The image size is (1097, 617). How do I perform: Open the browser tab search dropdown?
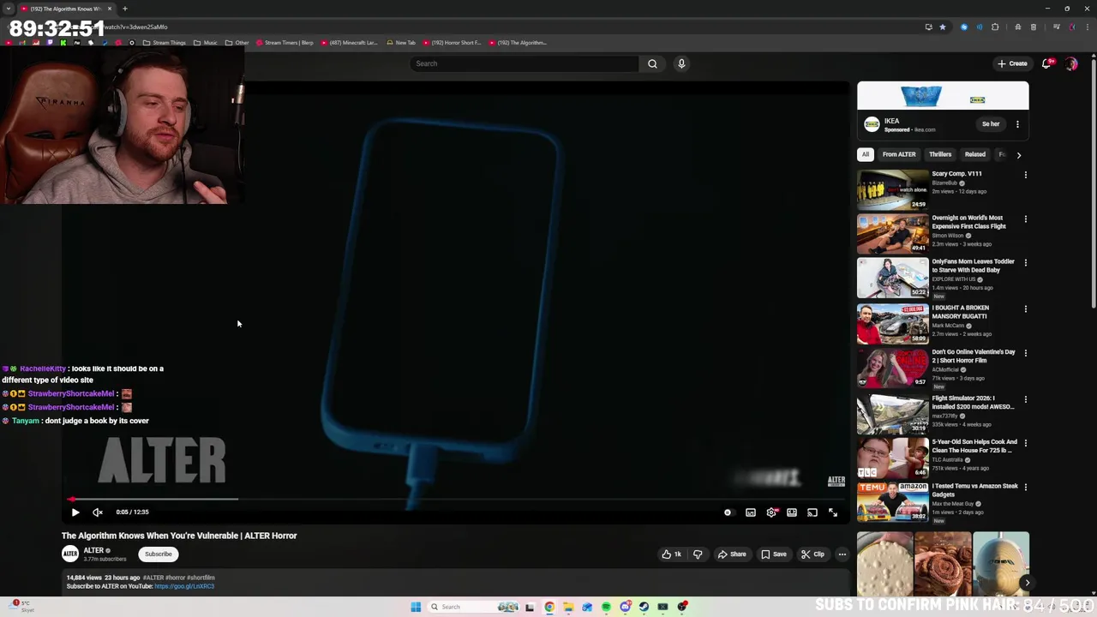8,9
